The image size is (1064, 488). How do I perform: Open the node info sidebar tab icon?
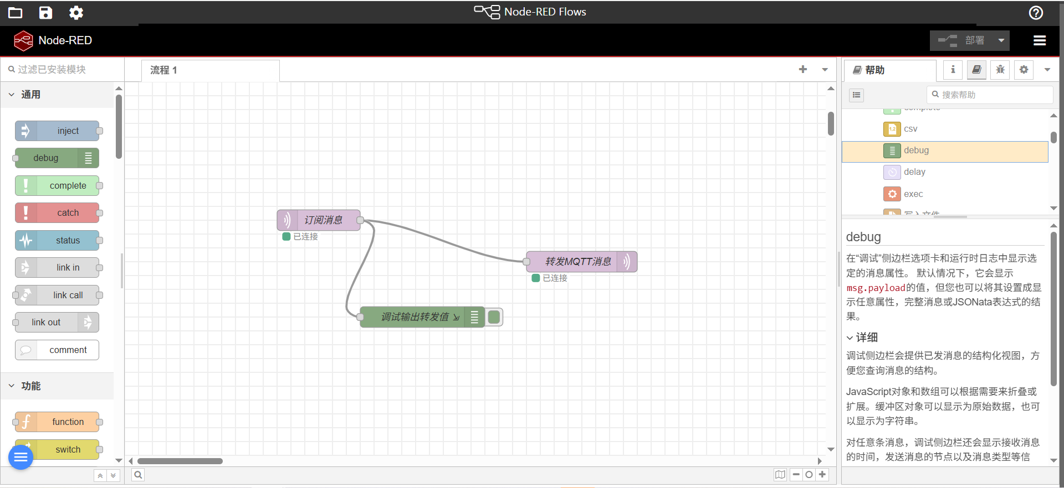pos(953,70)
